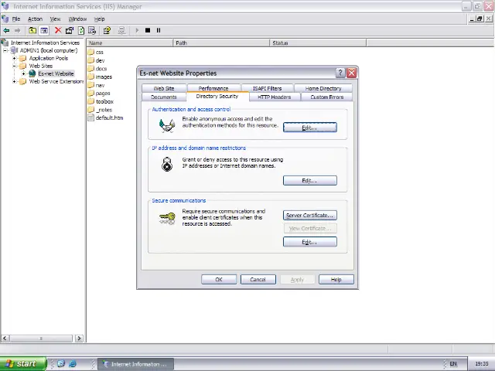Switch to the ISAPI Filters tab
Image resolution: width=495 pixels, height=371 pixels.
[x=267, y=88]
